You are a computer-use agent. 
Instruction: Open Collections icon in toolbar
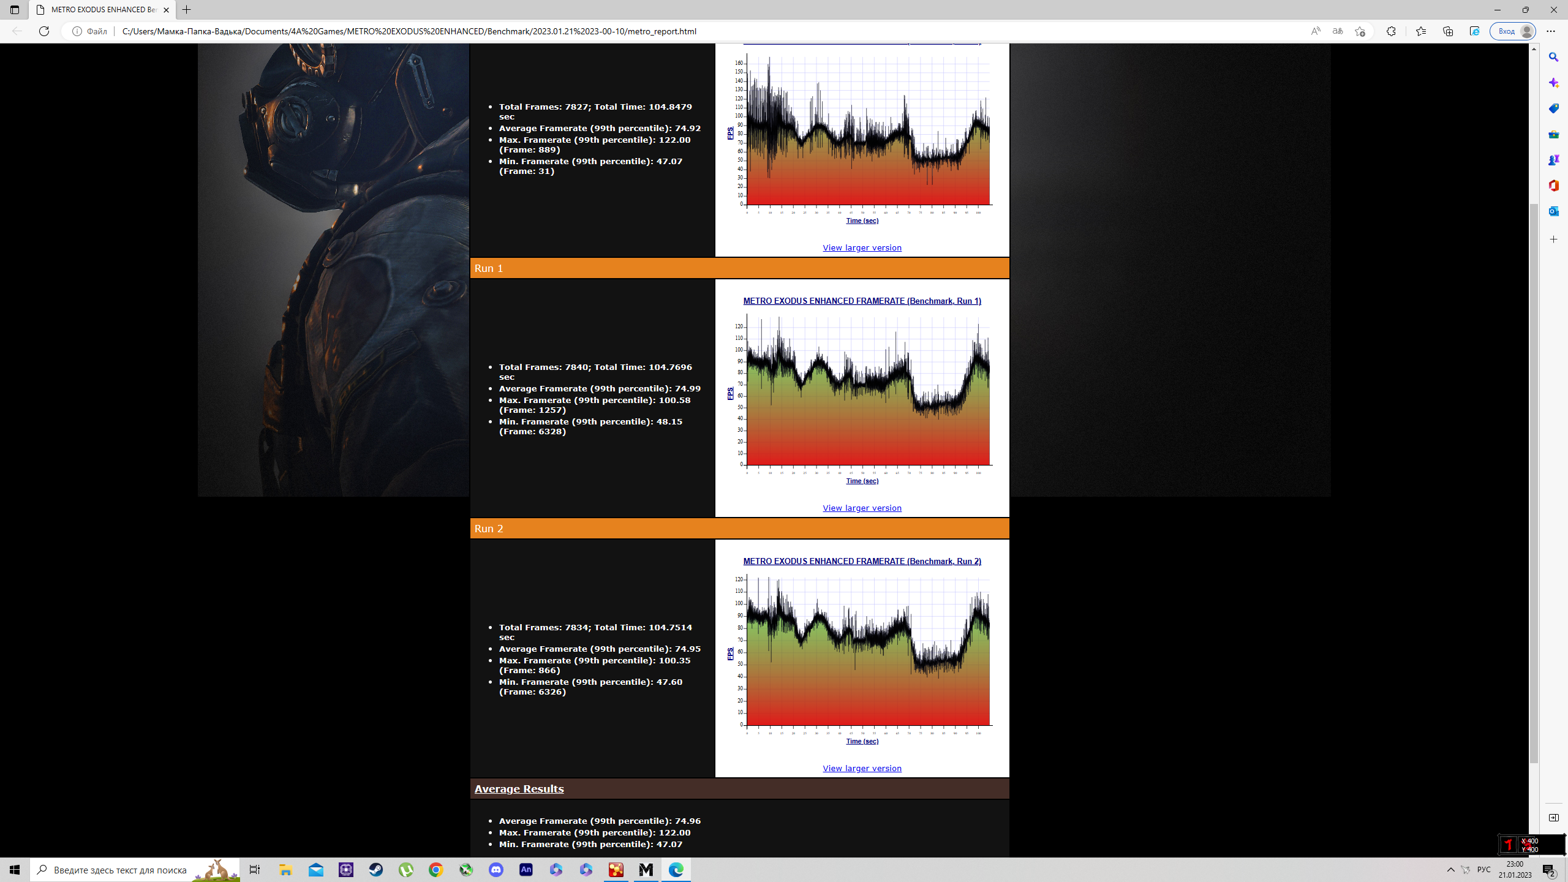(1448, 31)
